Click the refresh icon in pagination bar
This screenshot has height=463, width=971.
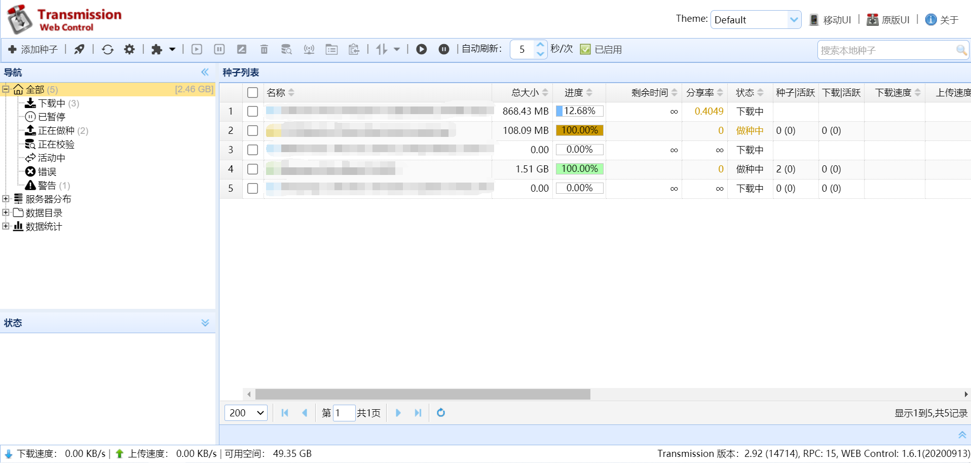(x=441, y=413)
